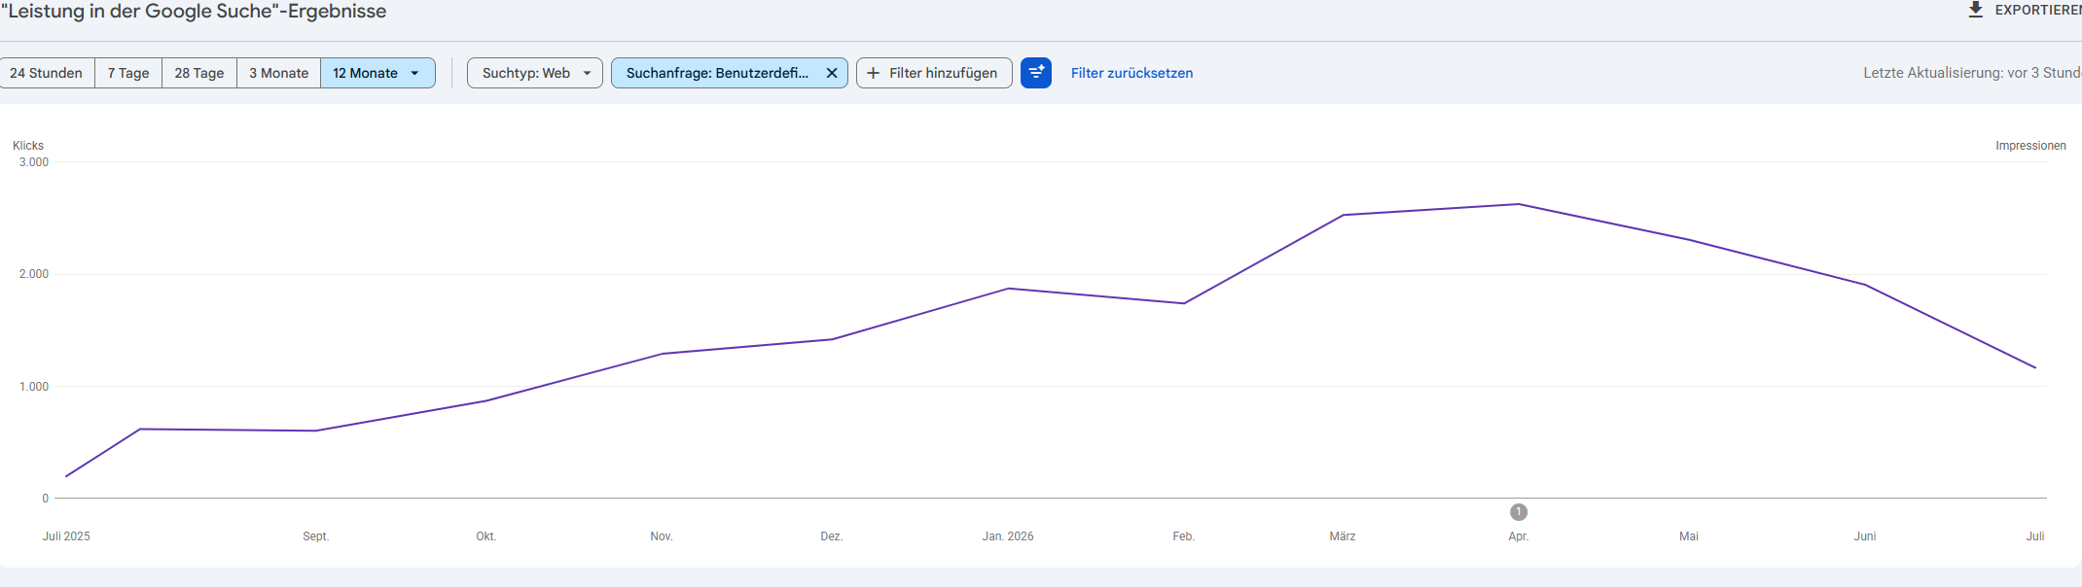Click the Dez. axis label
This screenshot has width=2082, height=587.
832,536
